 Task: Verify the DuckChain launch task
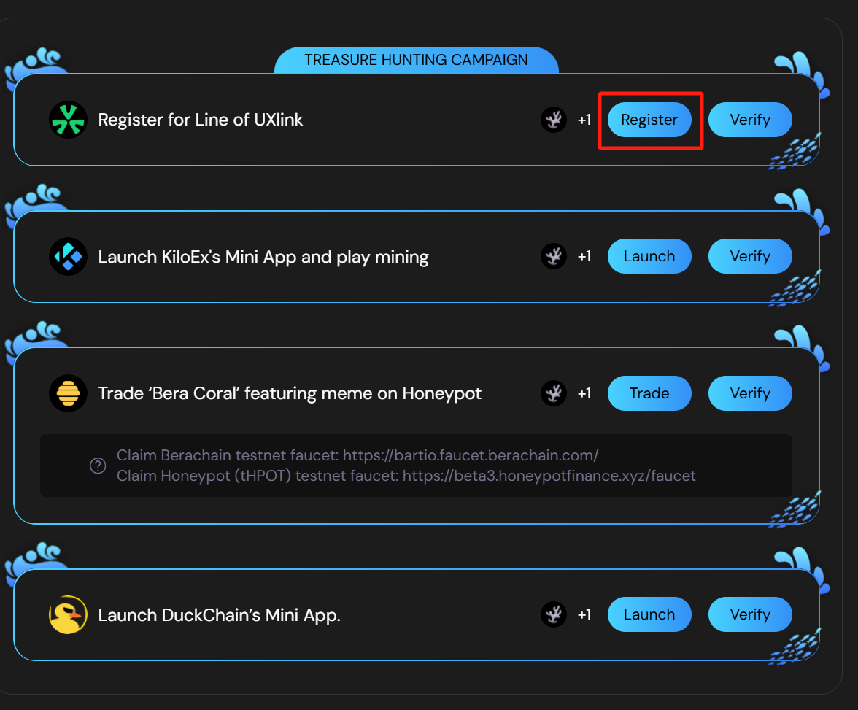point(750,615)
